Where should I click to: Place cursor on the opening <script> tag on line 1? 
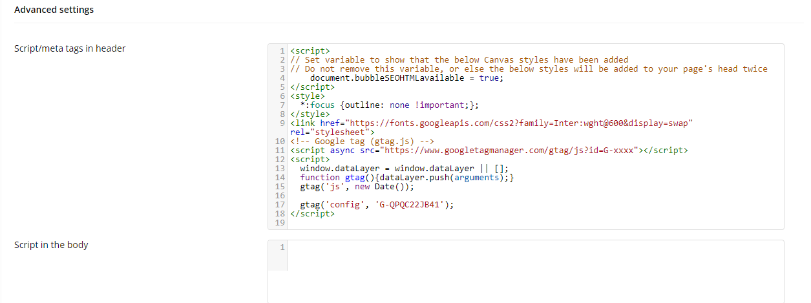(x=310, y=50)
